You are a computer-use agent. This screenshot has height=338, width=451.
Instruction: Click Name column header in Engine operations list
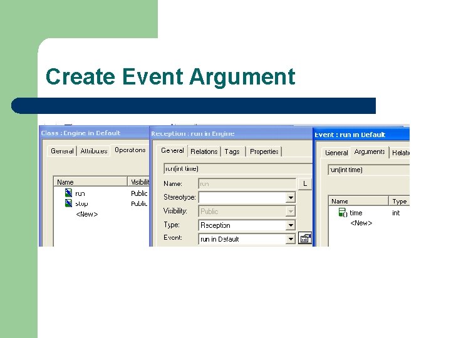91,182
